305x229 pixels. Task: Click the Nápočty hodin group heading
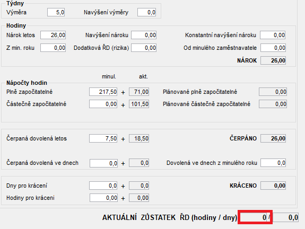(x=27, y=83)
